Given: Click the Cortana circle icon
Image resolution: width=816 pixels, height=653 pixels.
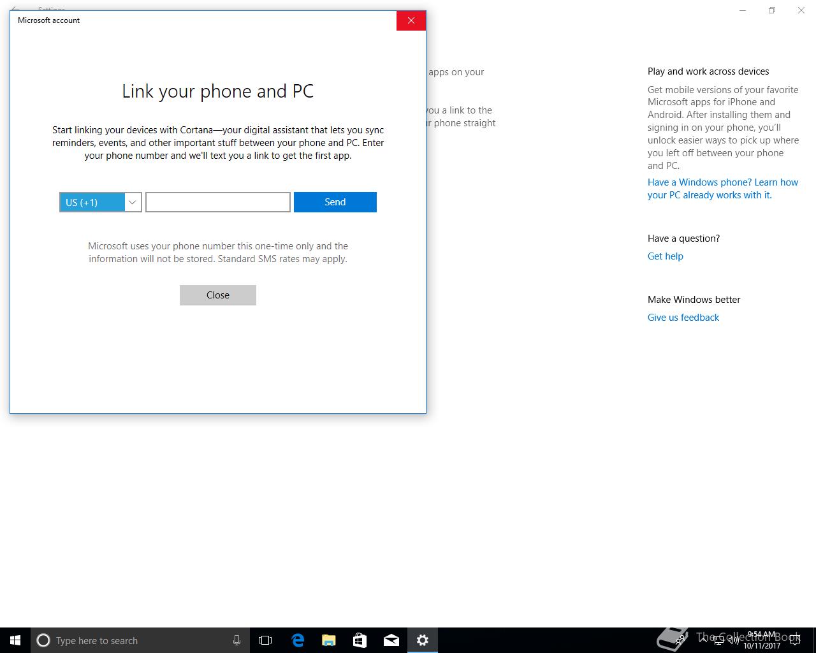Looking at the screenshot, I should (43, 640).
